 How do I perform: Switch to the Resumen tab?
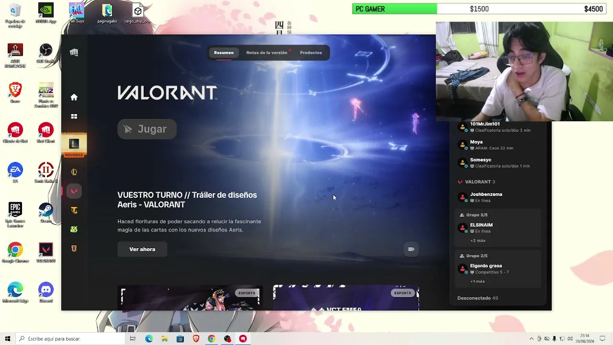[x=224, y=53]
